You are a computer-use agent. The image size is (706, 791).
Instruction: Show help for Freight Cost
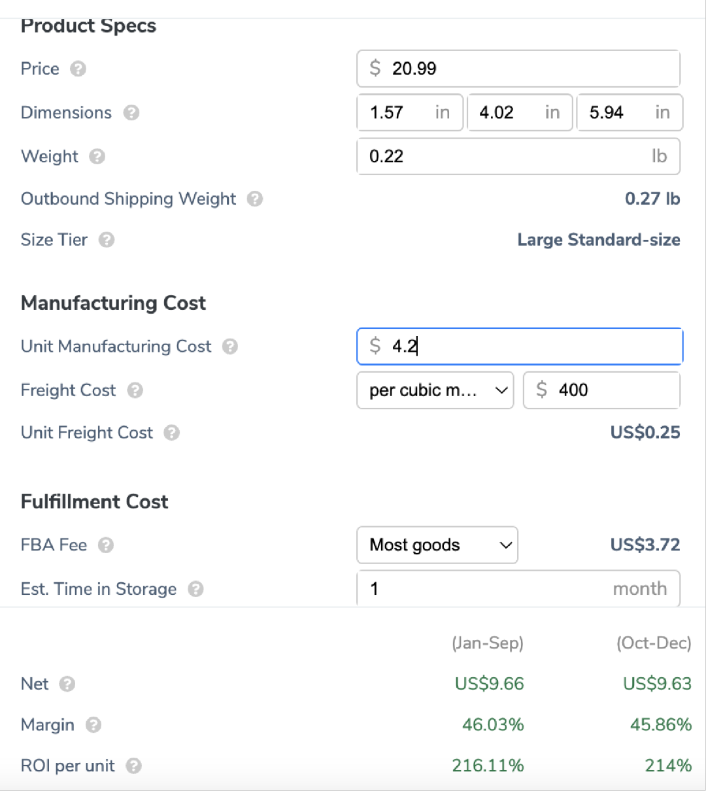pyautogui.click(x=135, y=390)
